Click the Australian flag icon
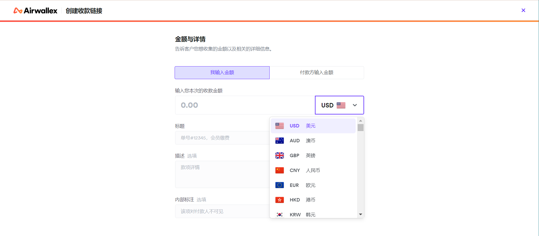 [x=279, y=141]
